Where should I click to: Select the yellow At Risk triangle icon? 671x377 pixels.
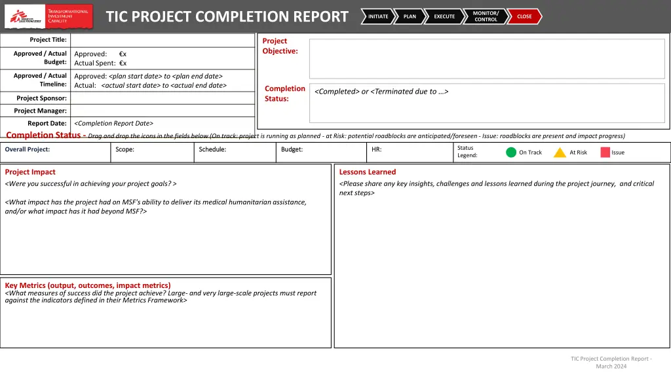pos(560,153)
